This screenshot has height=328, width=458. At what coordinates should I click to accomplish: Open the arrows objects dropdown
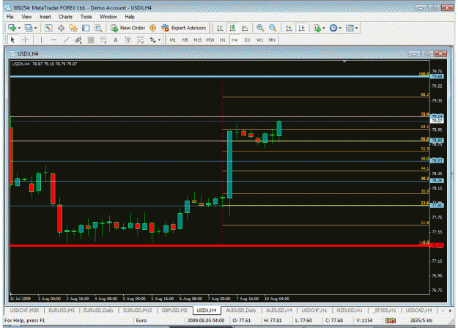tap(159, 40)
